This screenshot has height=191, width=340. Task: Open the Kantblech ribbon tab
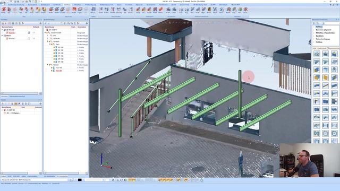57,5
